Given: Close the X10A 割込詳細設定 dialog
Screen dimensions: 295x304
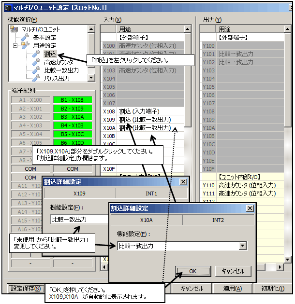Looking at the screenshot, I should click(x=250, y=208).
